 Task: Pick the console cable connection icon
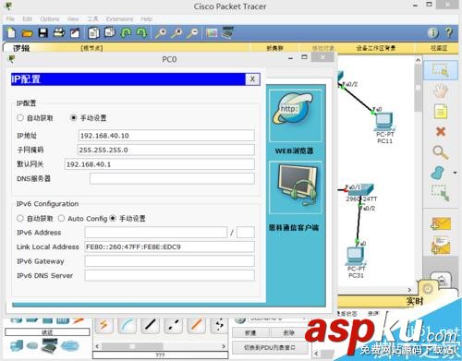127,325
